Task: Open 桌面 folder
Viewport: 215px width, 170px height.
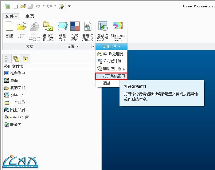Action: point(11,80)
